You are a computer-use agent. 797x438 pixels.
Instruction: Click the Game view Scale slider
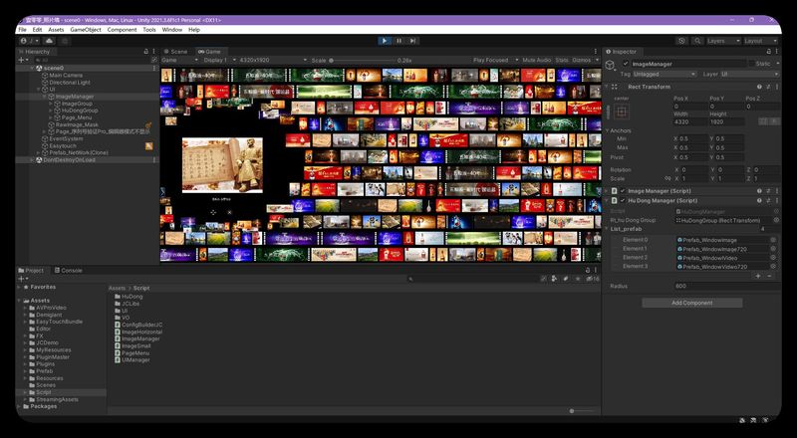click(361, 60)
